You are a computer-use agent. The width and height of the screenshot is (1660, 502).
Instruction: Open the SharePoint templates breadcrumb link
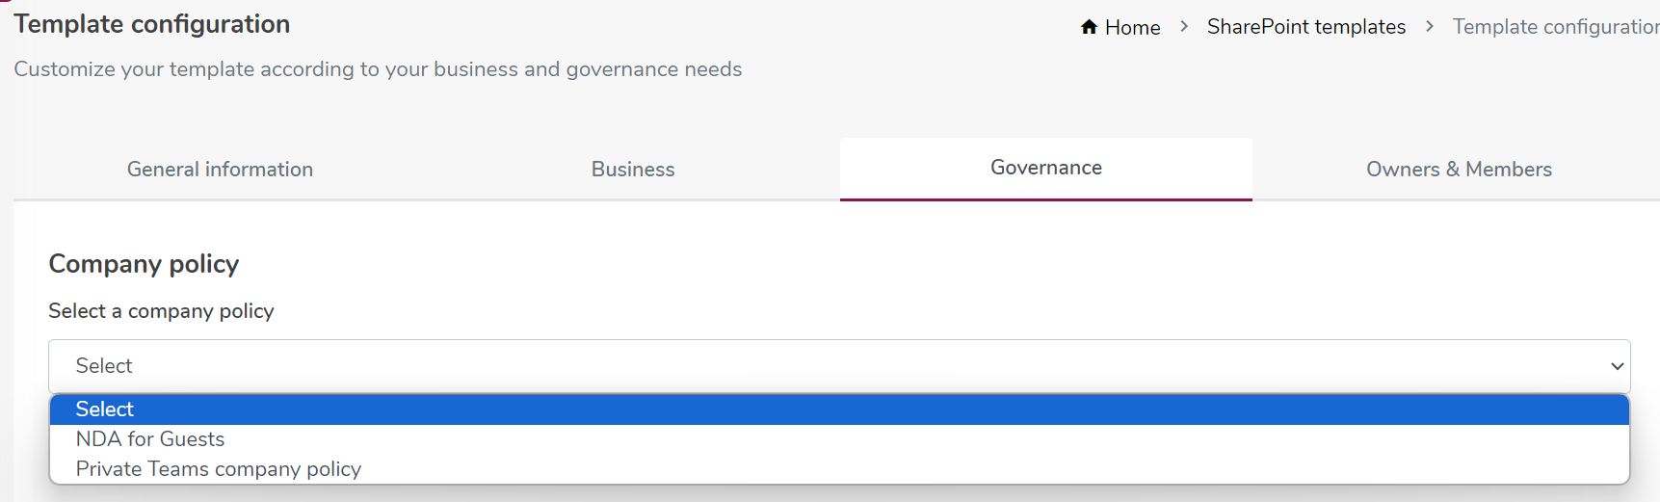tap(1305, 27)
